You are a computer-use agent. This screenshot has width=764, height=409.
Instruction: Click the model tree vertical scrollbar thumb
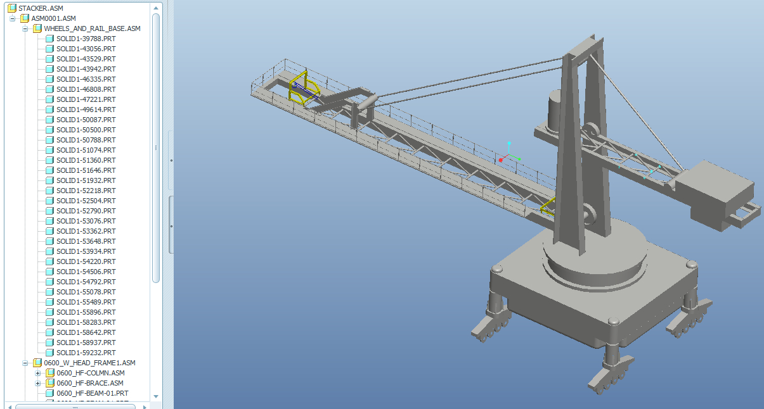click(156, 148)
